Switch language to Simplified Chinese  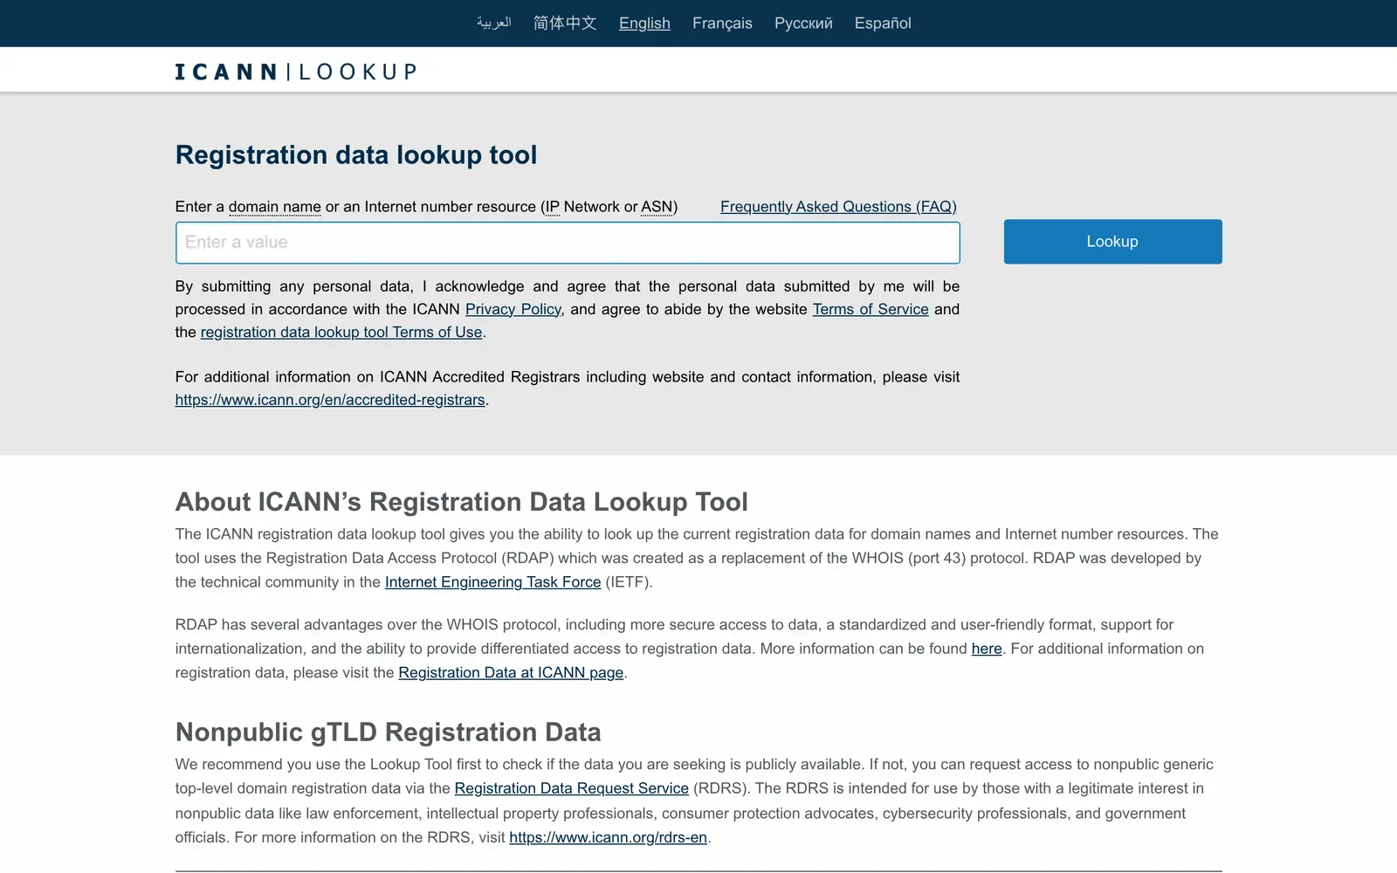click(565, 23)
